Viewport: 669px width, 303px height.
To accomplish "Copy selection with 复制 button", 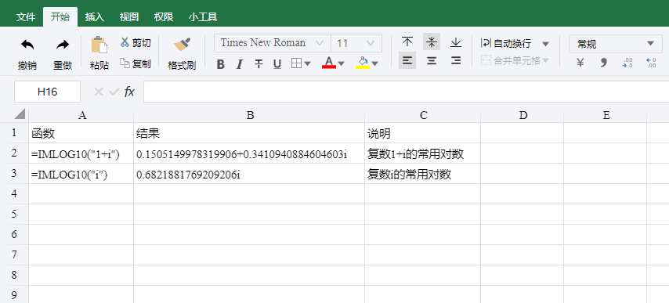I will click(136, 63).
